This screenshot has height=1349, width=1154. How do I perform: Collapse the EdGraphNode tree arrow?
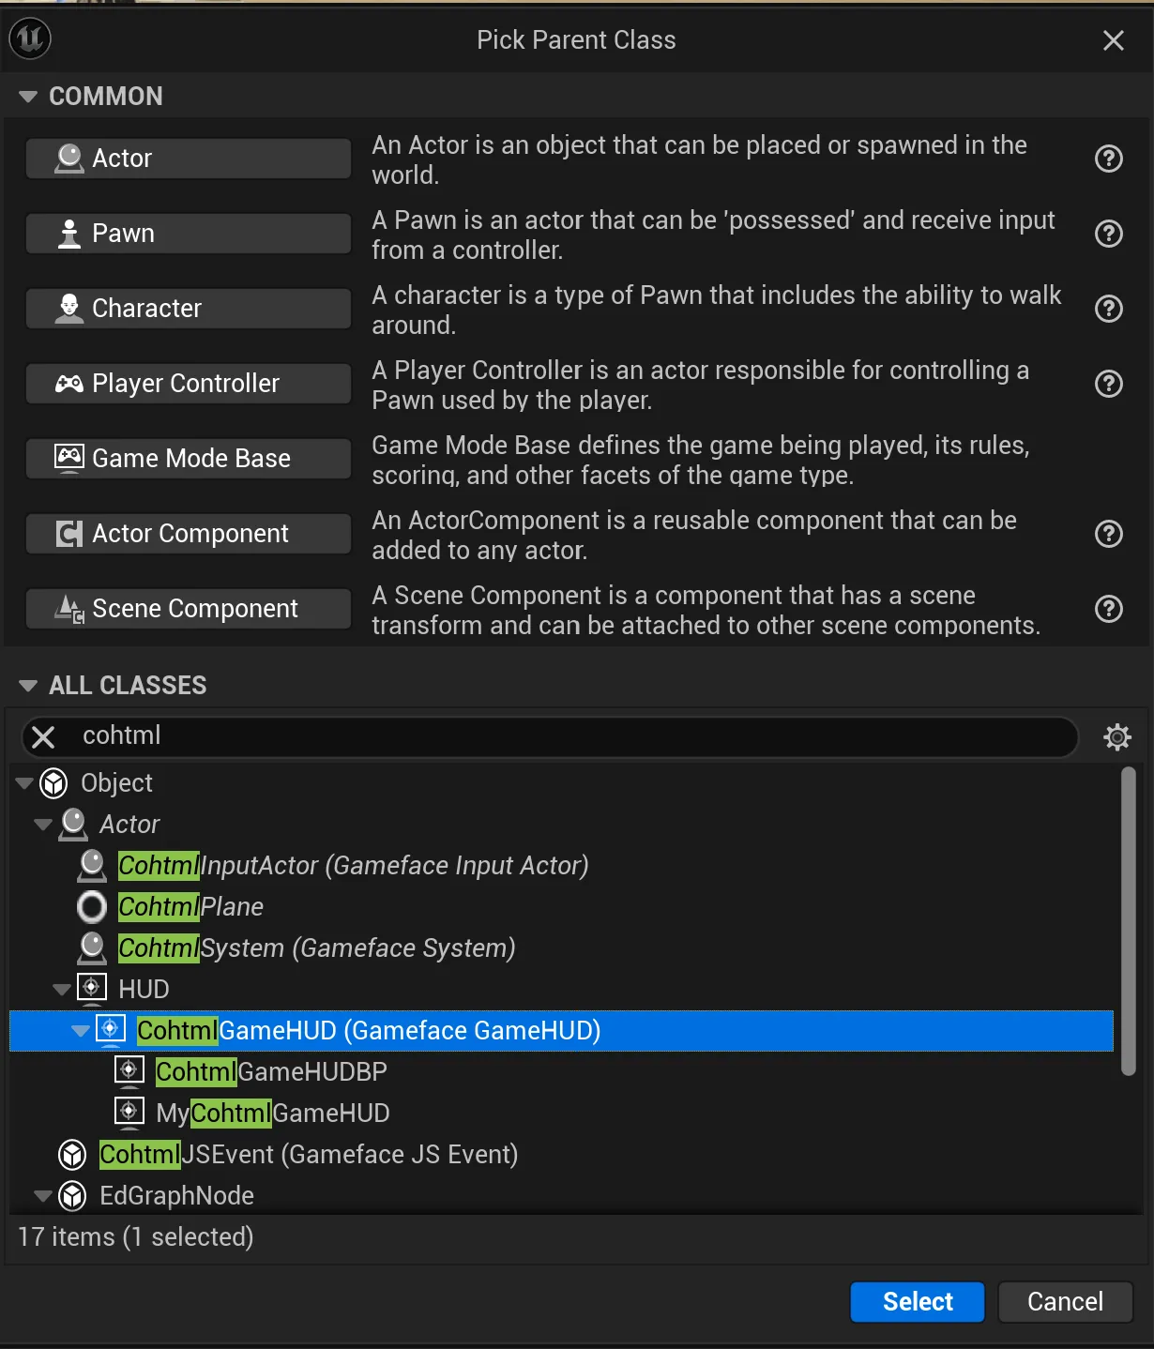[x=43, y=1196]
